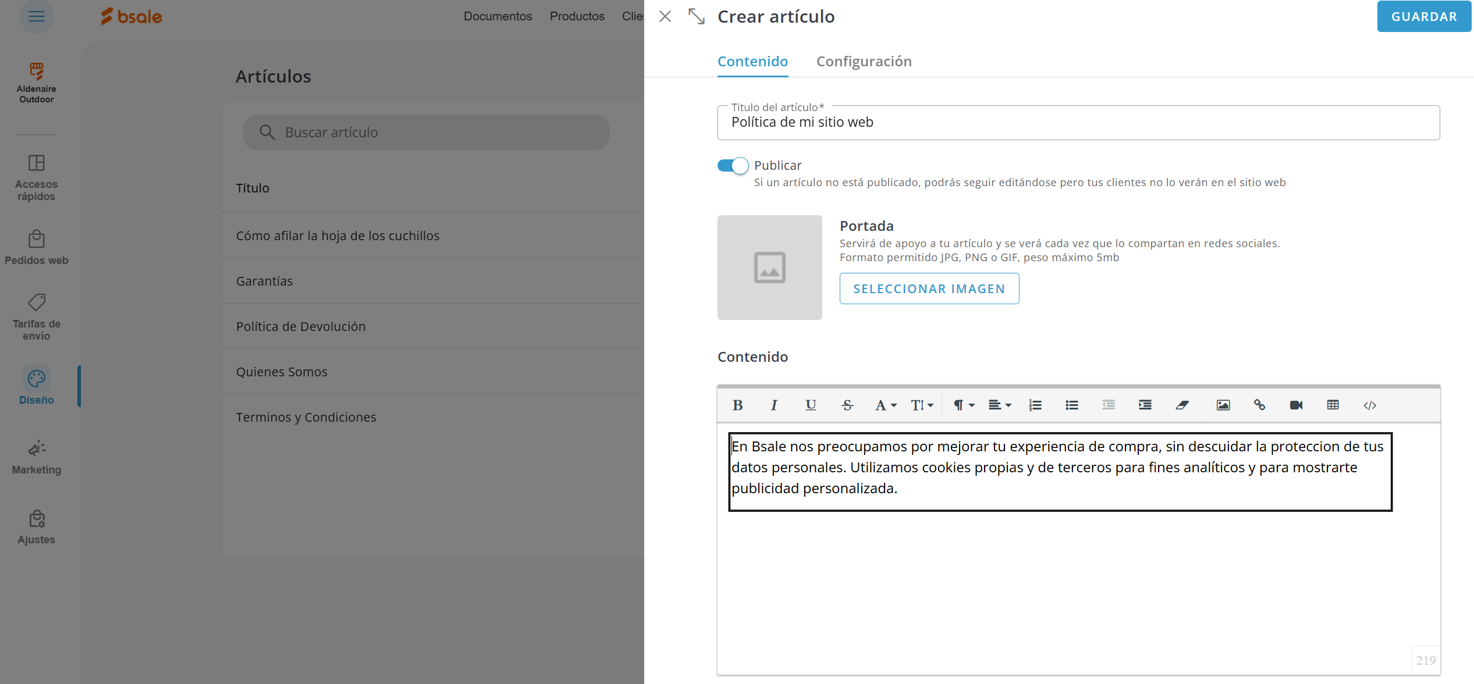Viewport: 1474px width, 684px height.
Task: Insert an ordered numbered list
Action: click(x=1035, y=405)
